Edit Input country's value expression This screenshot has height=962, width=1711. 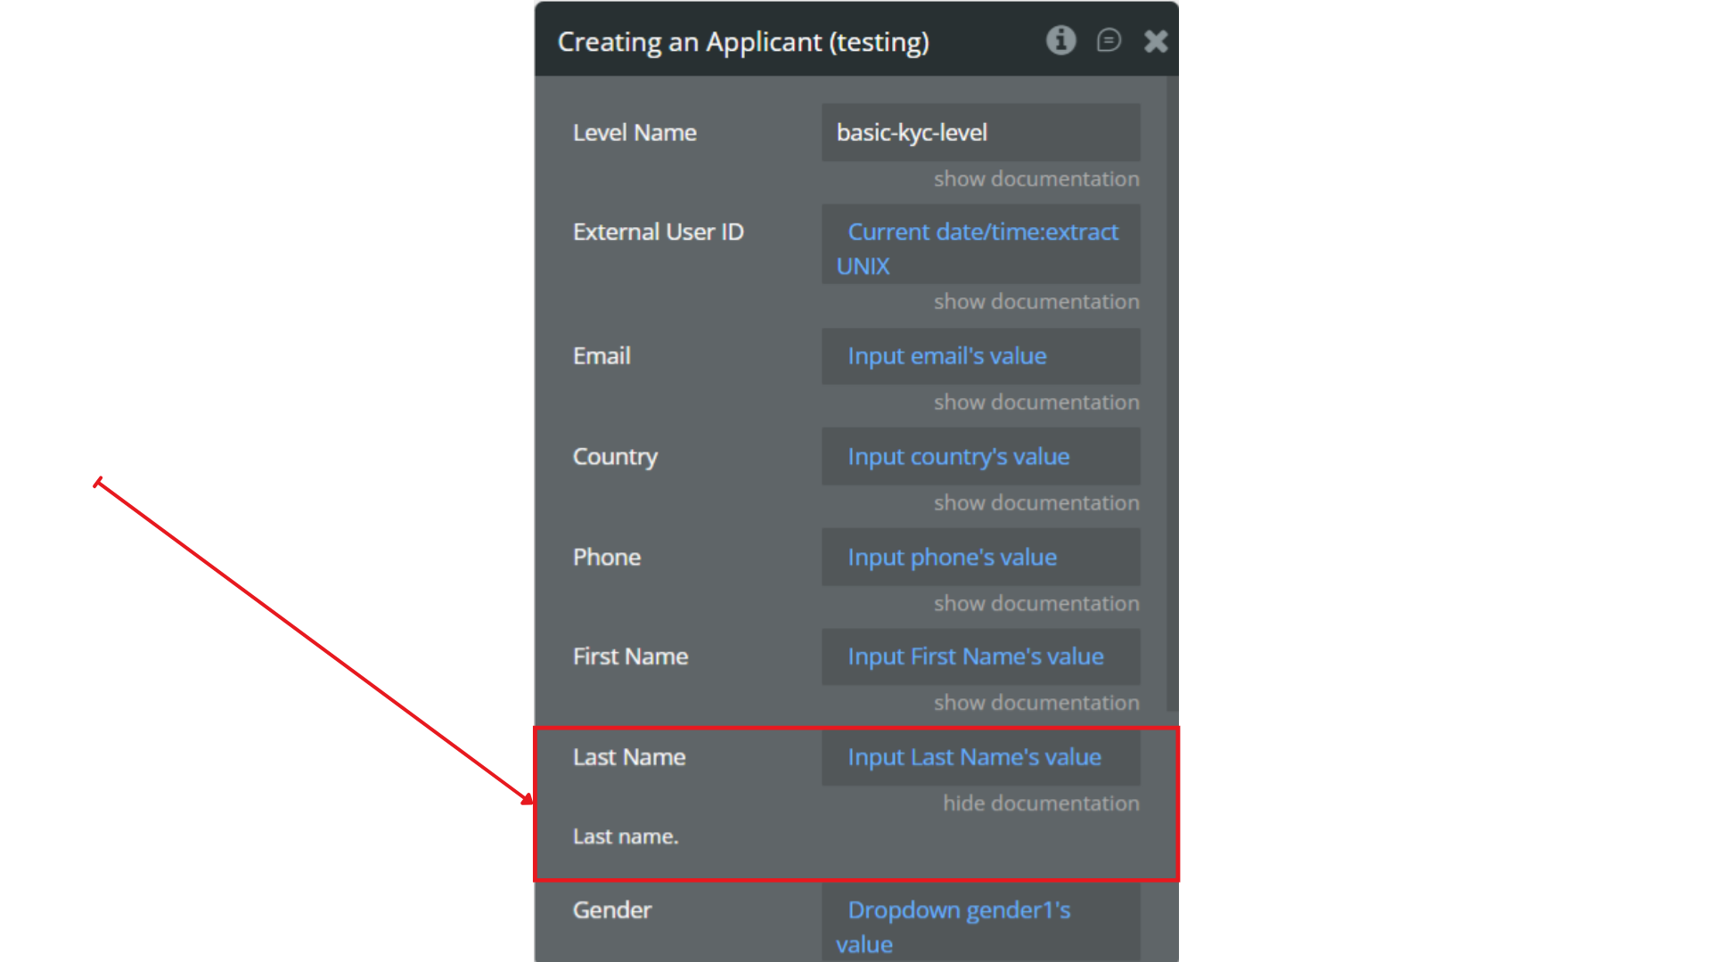(958, 457)
